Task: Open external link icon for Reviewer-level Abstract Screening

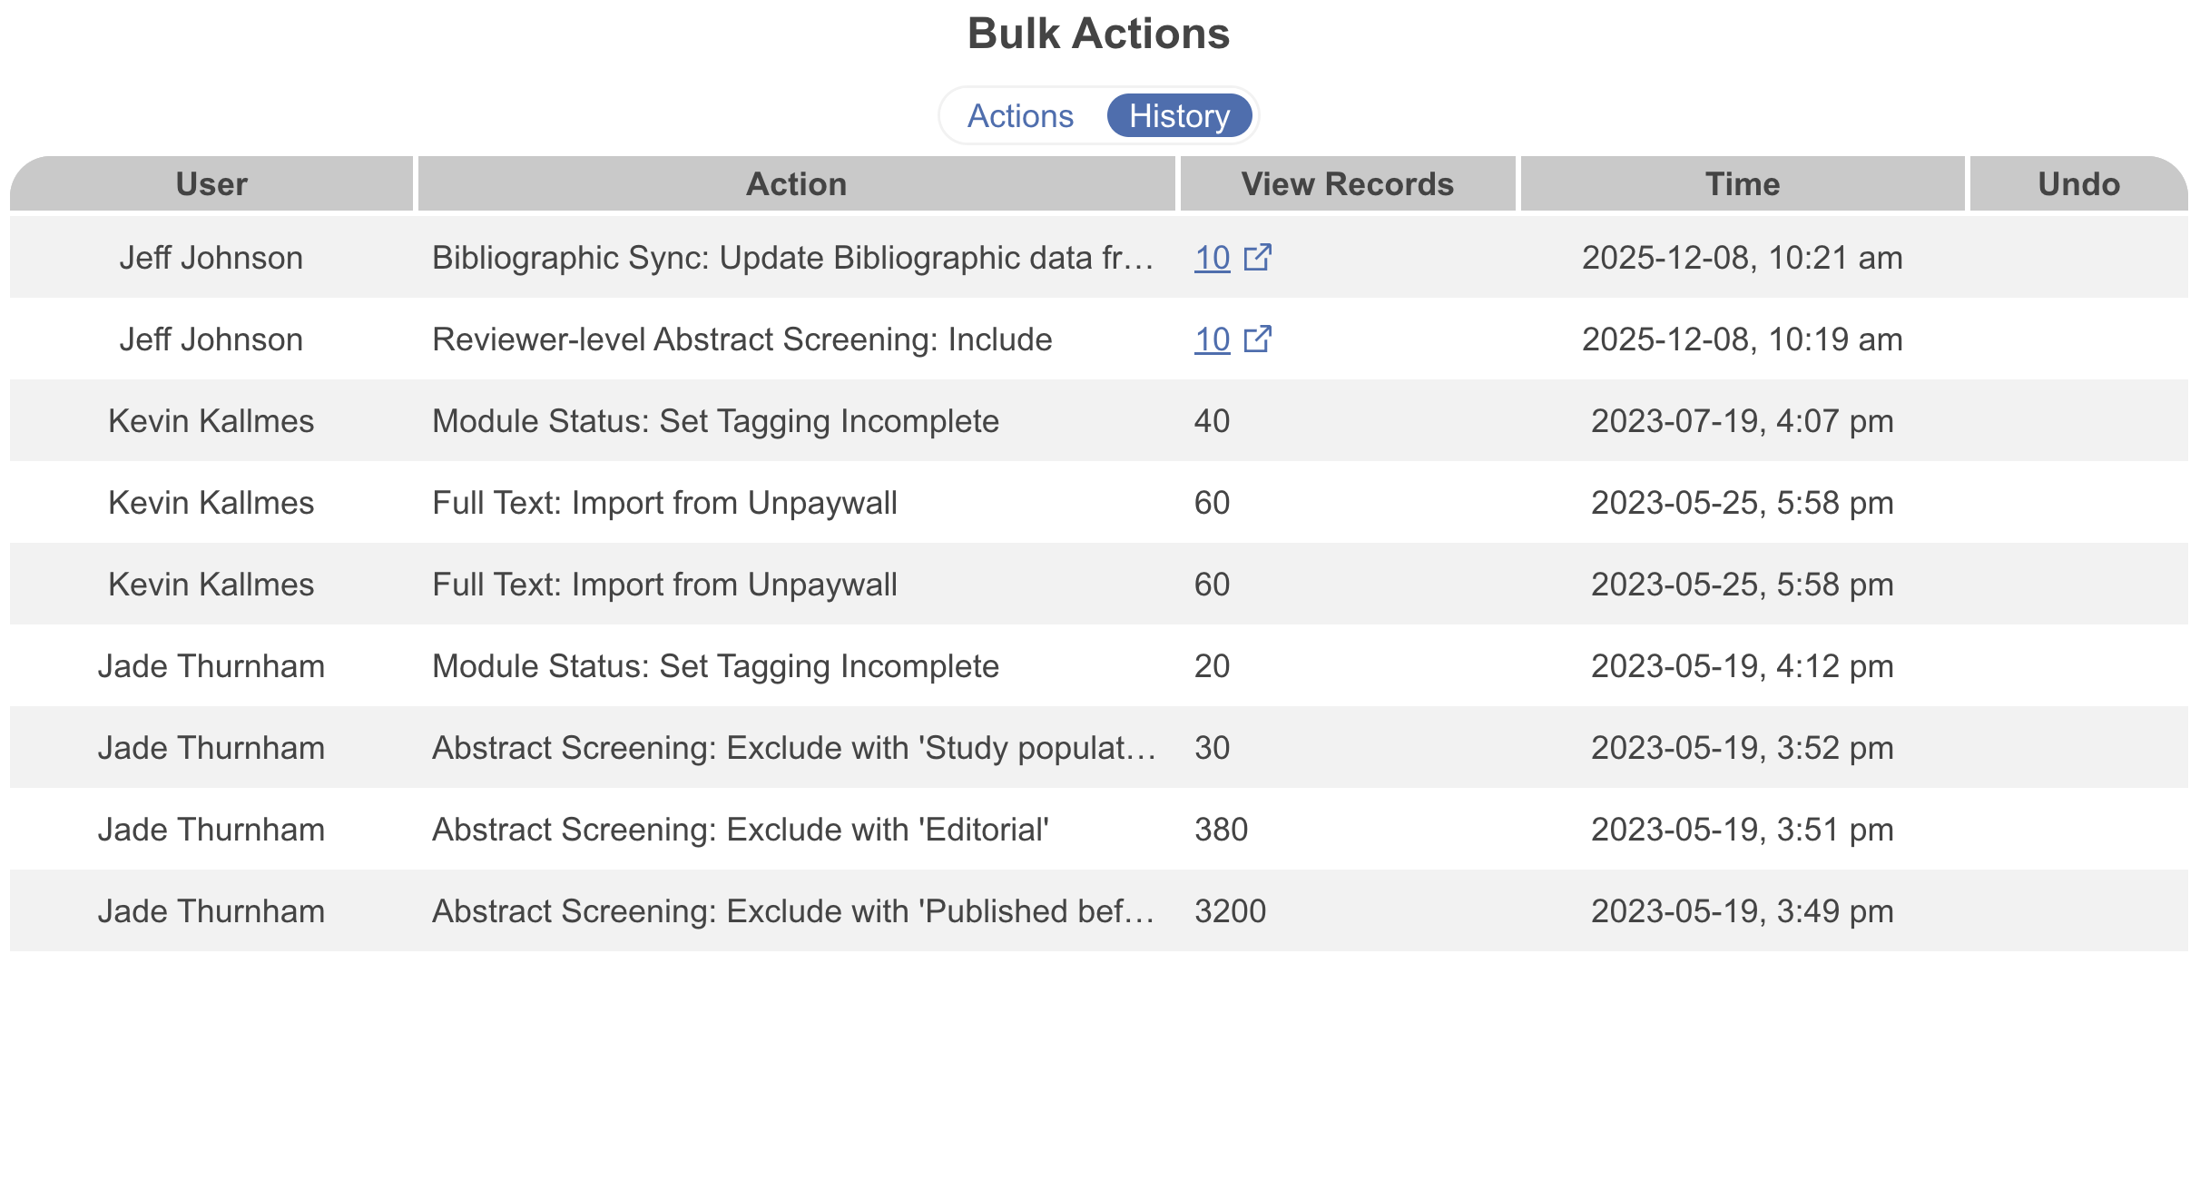Action: 1257,339
